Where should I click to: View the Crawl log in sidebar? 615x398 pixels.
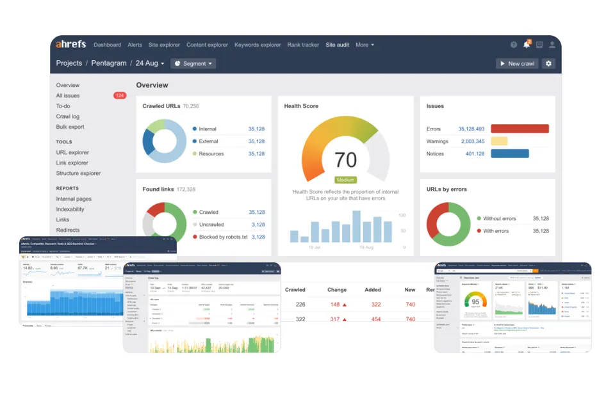point(67,116)
